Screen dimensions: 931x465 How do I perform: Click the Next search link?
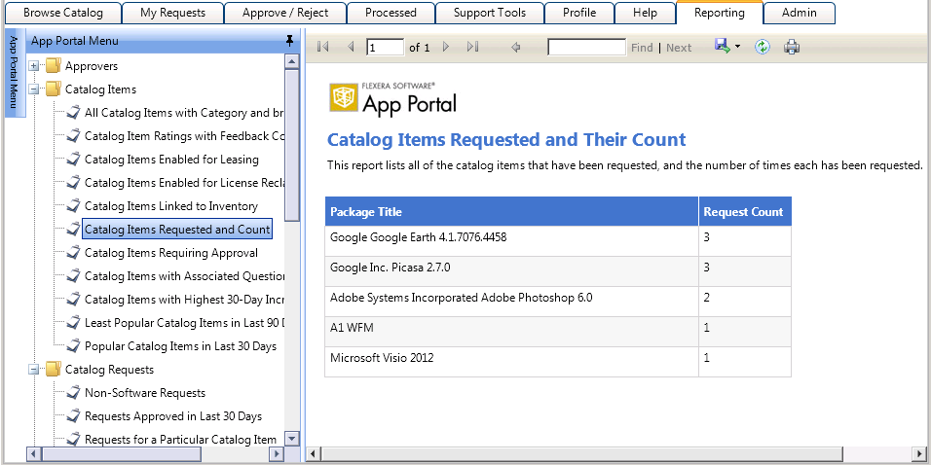679,48
